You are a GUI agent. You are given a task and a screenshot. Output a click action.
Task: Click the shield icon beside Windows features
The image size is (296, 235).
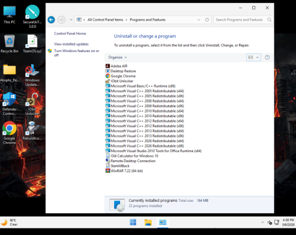pos(50,51)
